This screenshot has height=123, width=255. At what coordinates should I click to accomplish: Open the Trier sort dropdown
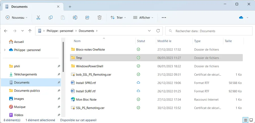(x=118, y=18)
